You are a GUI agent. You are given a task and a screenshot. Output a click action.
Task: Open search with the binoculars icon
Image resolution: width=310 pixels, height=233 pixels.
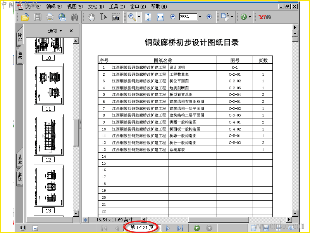coord(75,17)
